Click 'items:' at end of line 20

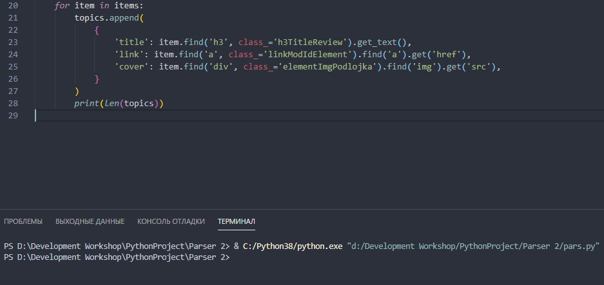point(129,6)
